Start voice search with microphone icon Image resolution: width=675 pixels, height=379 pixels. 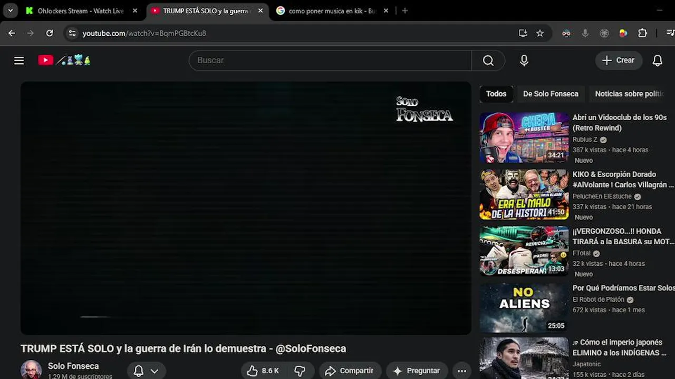(x=524, y=61)
